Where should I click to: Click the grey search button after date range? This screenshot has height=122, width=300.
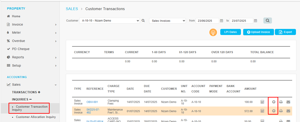tap(267, 21)
